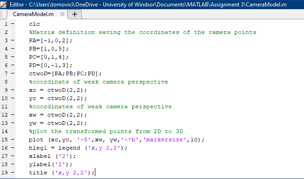Place cursor on PA=[-1,0,2] line
This screenshot has height=179, width=304.
tap(50, 40)
